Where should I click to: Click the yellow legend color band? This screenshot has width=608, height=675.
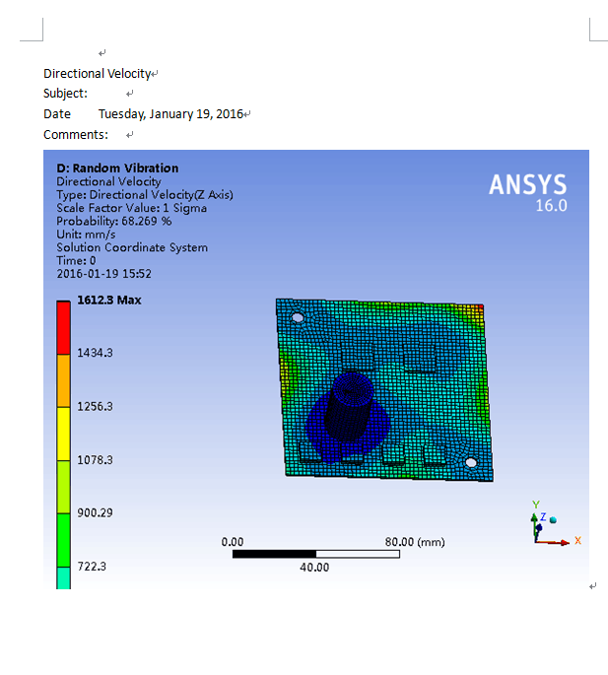click(x=64, y=434)
